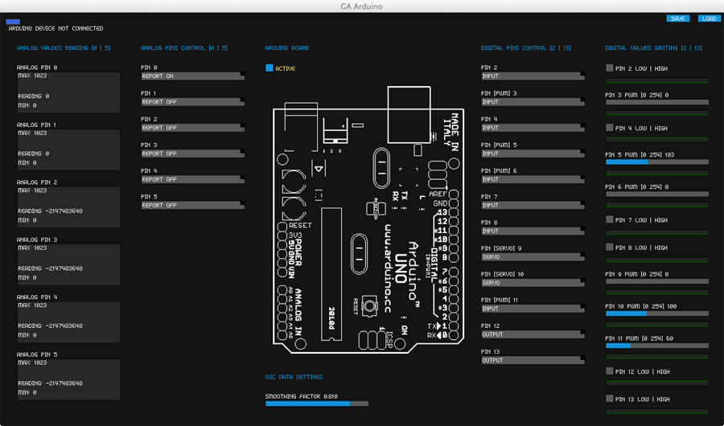Screen dimensions: 724x426
Task: Toggle PIN 12 LOW | HIGH checkbox
Action: (x=610, y=371)
